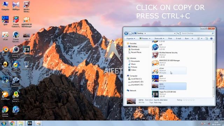
Task: Open Local Disk (C:)
Action: point(136,79)
